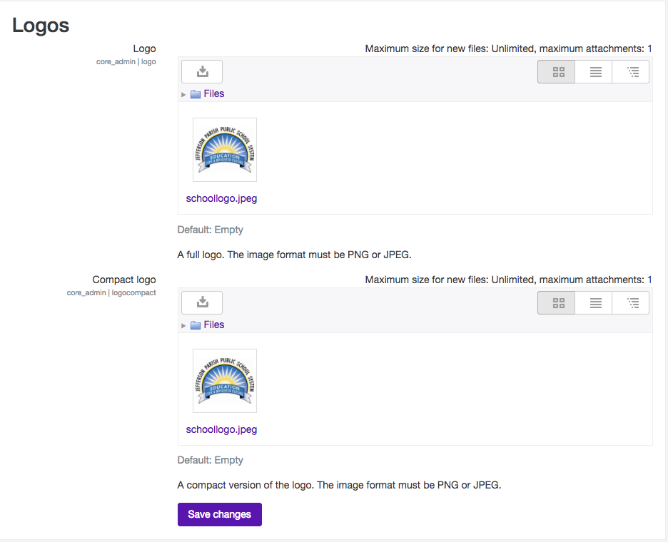Select the school logo thumbnail in Logo section
Image resolution: width=668 pixels, height=542 pixels.
[225, 150]
